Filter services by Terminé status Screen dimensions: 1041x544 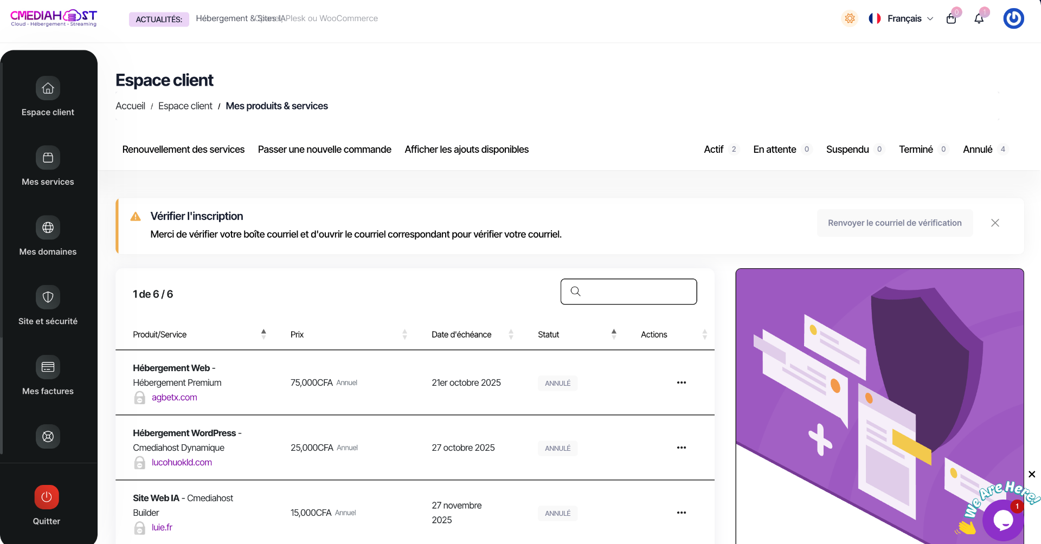click(923, 149)
